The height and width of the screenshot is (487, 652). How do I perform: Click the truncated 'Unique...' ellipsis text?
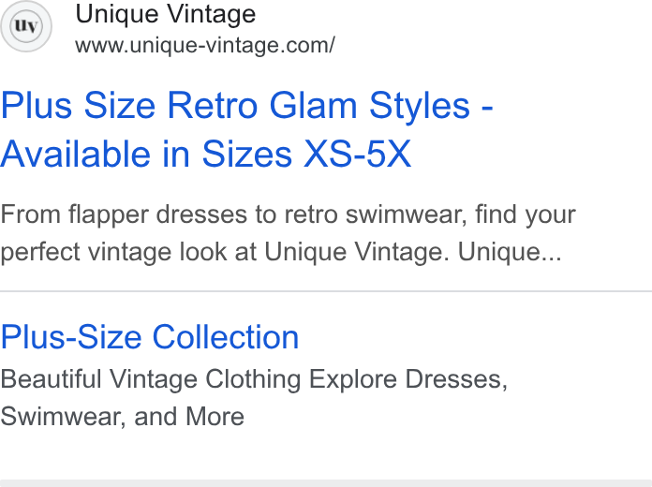pos(511,252)
